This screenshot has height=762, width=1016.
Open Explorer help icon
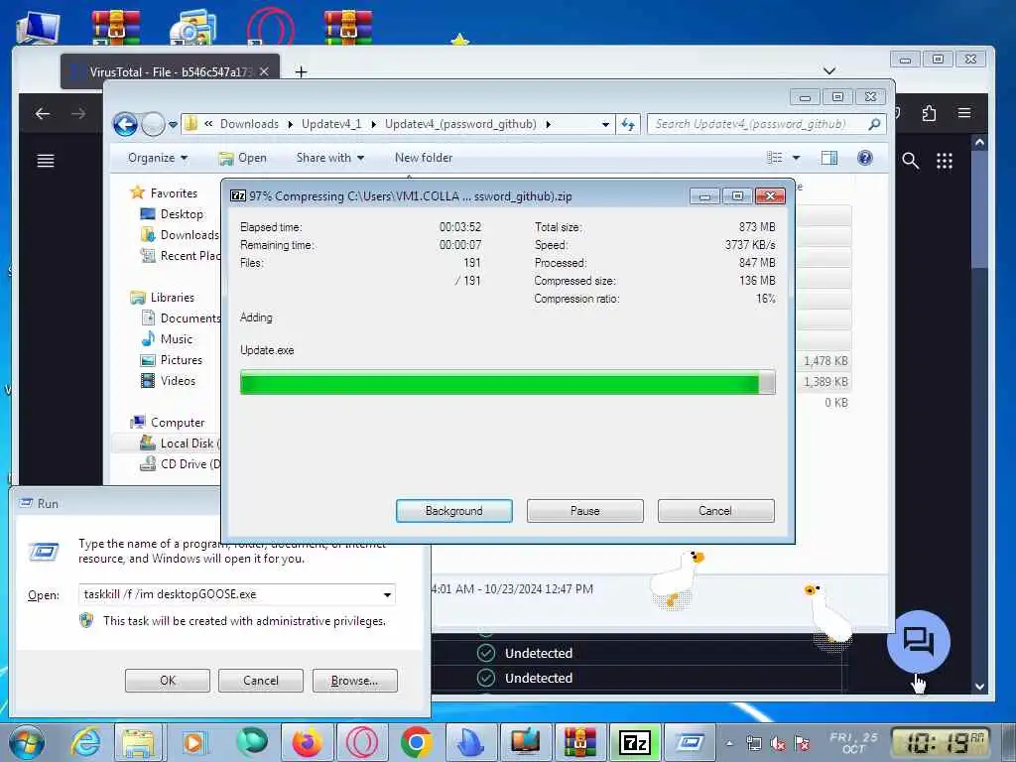[865, 158]
